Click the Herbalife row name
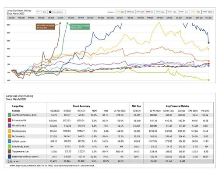Viewport: 219px width, 171px height. (x=19, y=126)
